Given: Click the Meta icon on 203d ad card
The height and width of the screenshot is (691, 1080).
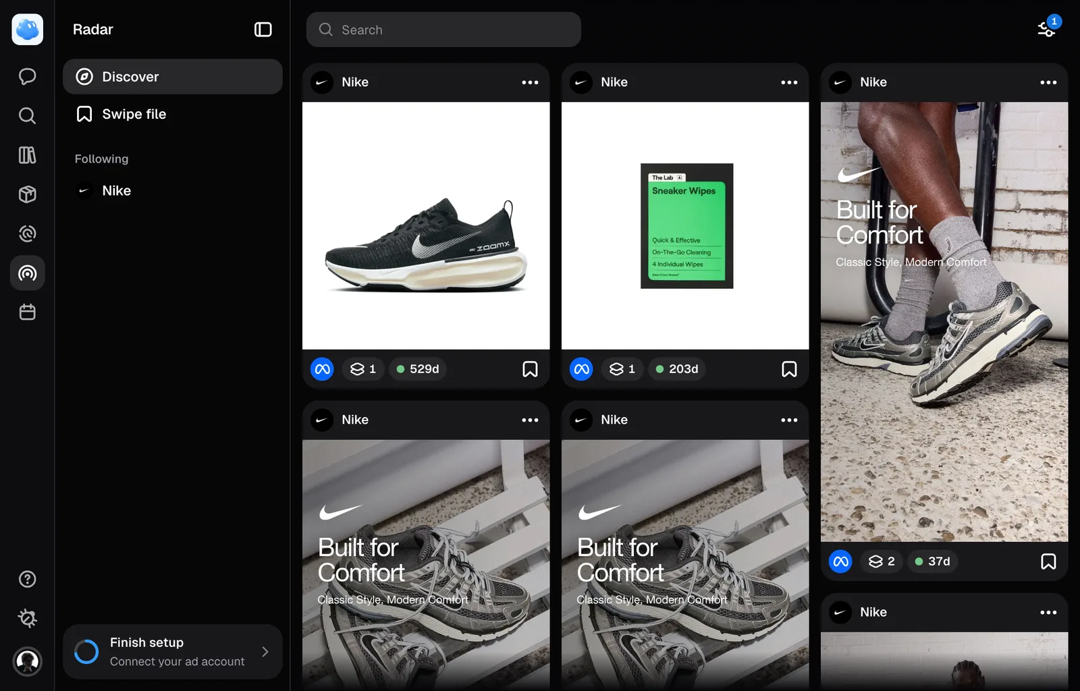Looking at the screenshot, I should (581, 369).
